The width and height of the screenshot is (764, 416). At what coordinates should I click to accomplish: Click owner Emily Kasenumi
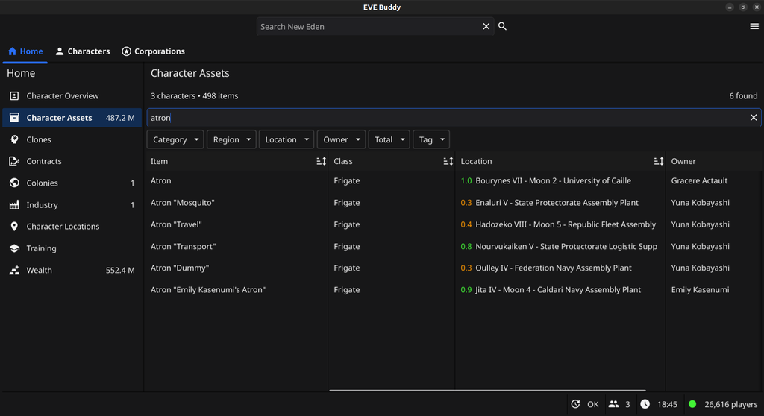700,290
